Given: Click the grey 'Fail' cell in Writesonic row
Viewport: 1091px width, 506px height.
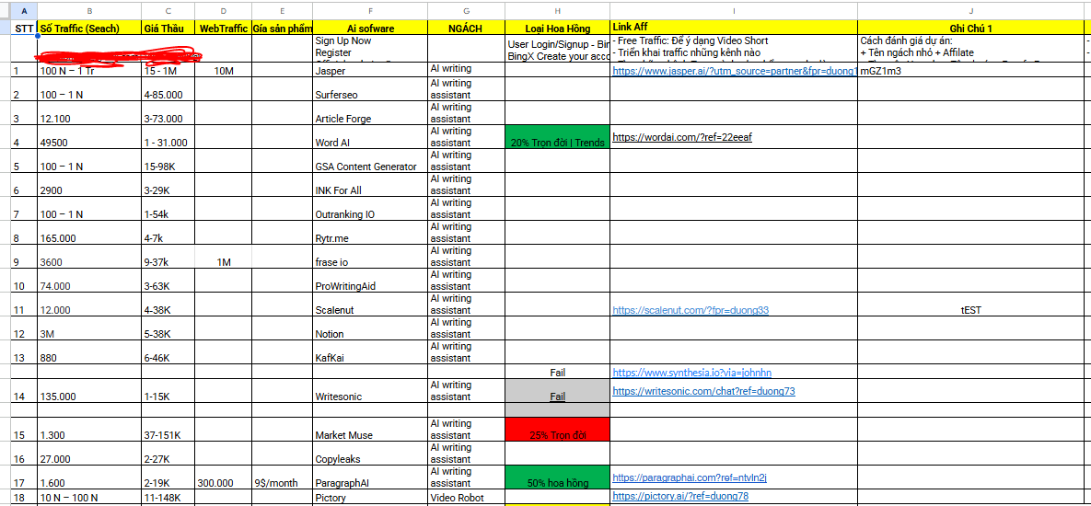Looking at the screenshot, I should coord(557,391).
